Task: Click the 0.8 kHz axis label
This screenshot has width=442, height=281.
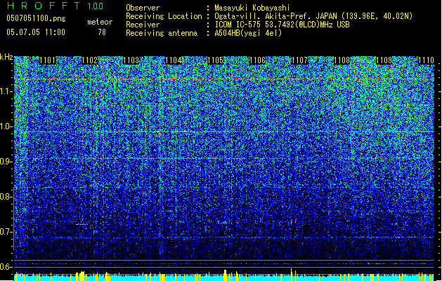Action: [x=6, y=197]
